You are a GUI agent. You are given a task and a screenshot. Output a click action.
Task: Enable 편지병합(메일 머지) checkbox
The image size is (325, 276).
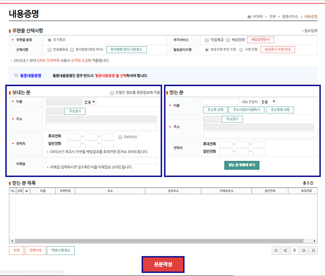pos(72,50)
